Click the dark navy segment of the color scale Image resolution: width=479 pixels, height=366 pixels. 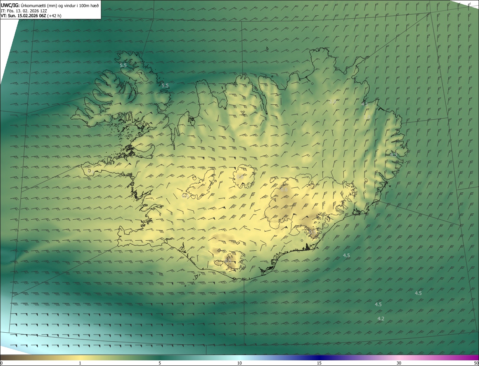pos(319,357)
